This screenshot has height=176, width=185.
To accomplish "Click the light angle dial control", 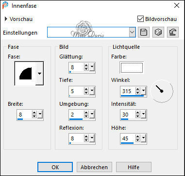I will click(x=162, y=91).
